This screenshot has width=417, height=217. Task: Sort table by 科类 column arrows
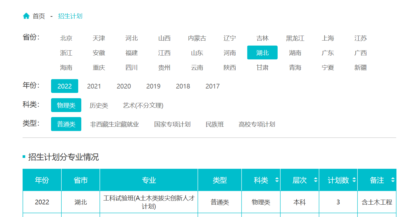277,180
